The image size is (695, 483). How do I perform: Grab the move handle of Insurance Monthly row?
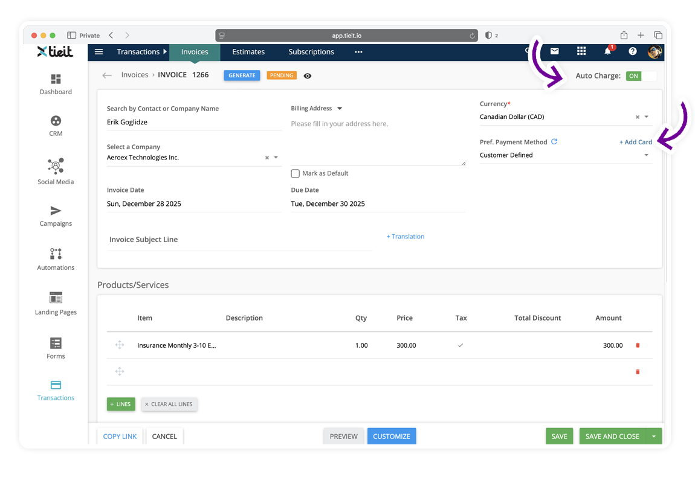tap(120, 345)
